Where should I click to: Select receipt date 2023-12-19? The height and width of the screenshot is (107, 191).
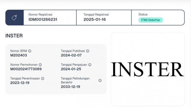[20, 83]
